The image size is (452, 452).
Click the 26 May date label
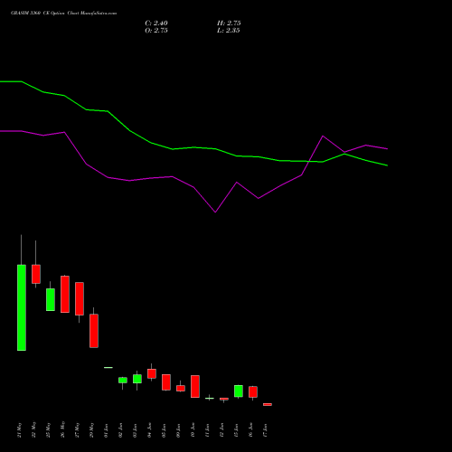[x=62, y=429]
